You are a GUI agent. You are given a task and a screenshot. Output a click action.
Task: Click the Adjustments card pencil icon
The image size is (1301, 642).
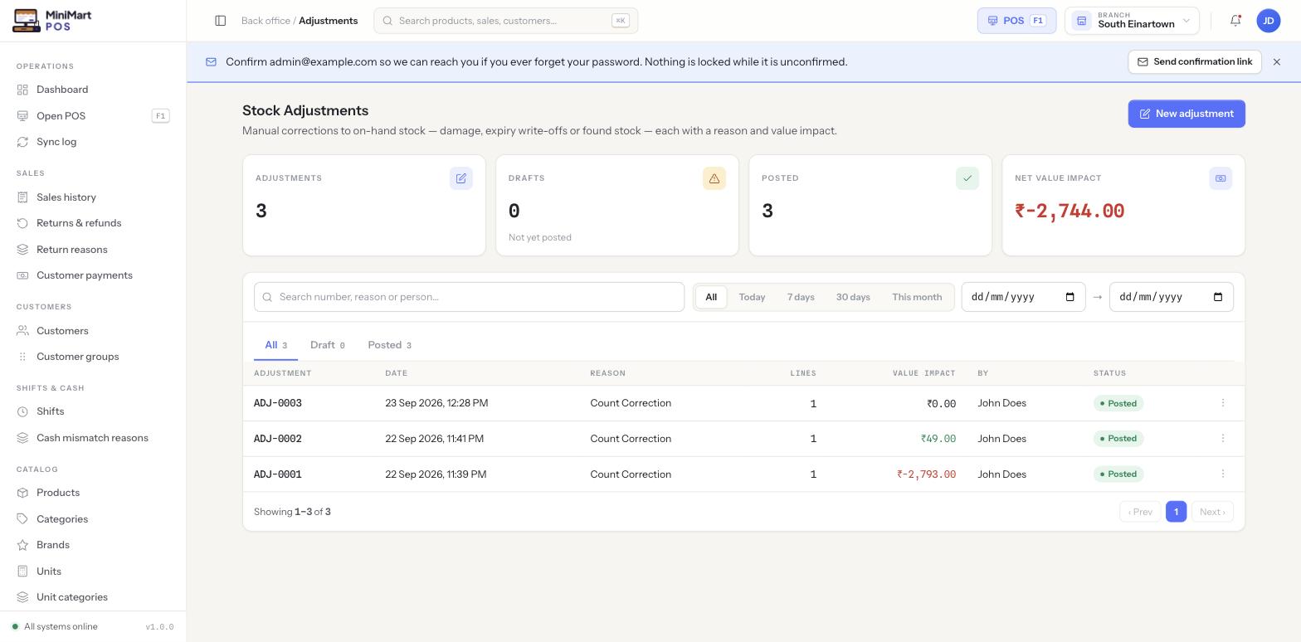point(461,178)
